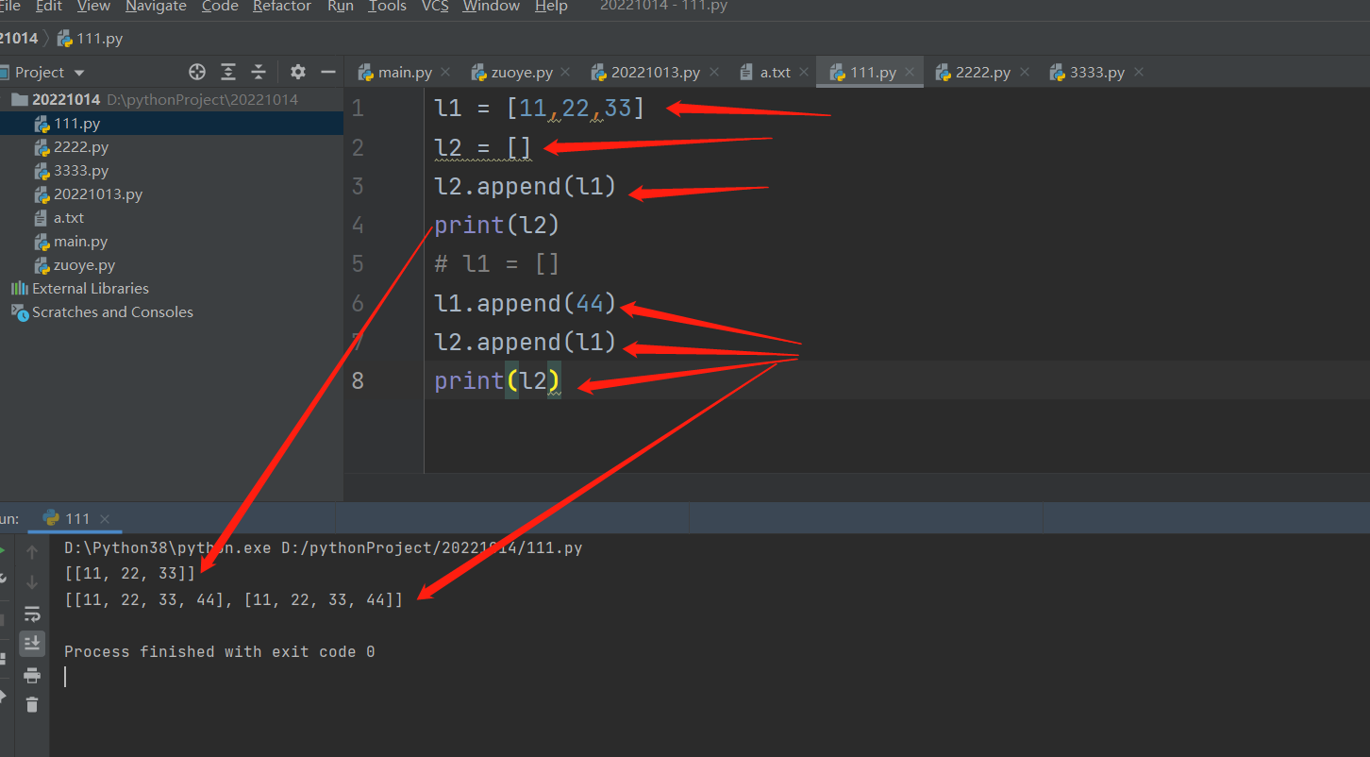Open the Help menu
The image size is (1370, 757).
[x=551, y=7]
